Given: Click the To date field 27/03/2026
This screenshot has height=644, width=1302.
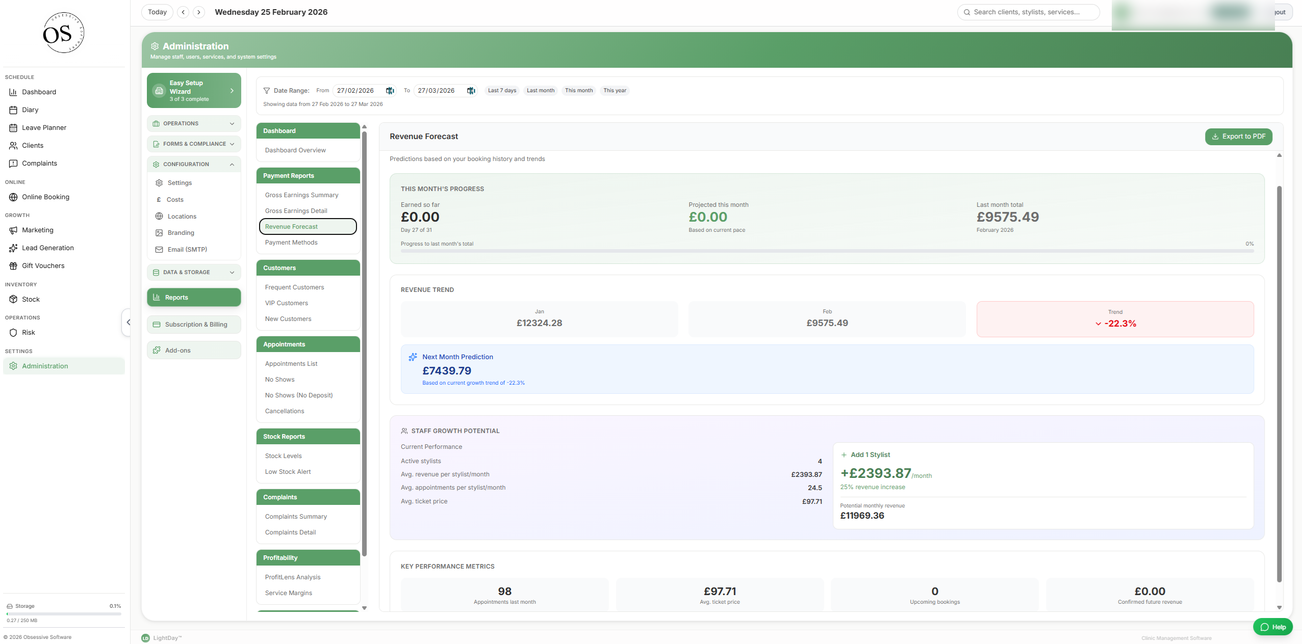Looking at the screenshot, I should click(x=446, y=91).
